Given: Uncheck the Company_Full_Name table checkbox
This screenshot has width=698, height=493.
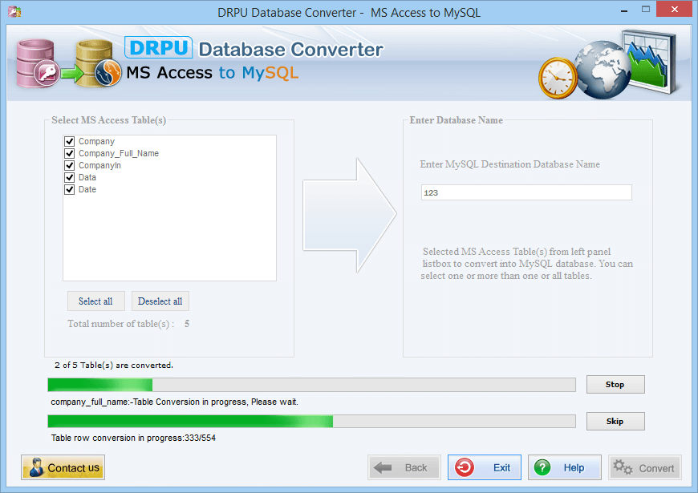Looking at the screenshot, I should [x=70, y=153].
